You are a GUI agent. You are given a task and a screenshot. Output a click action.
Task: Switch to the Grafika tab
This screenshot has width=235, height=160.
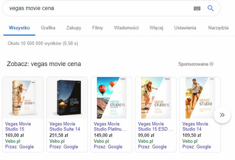click(x=48, y=28)
